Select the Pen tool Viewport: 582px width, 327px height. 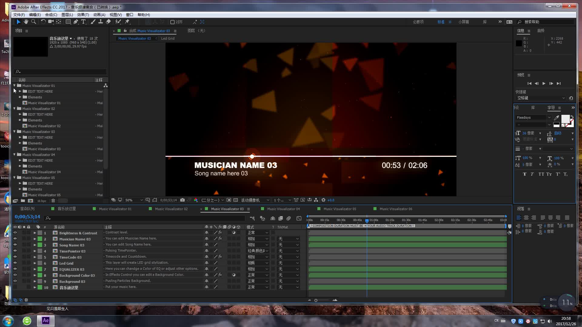76,22
